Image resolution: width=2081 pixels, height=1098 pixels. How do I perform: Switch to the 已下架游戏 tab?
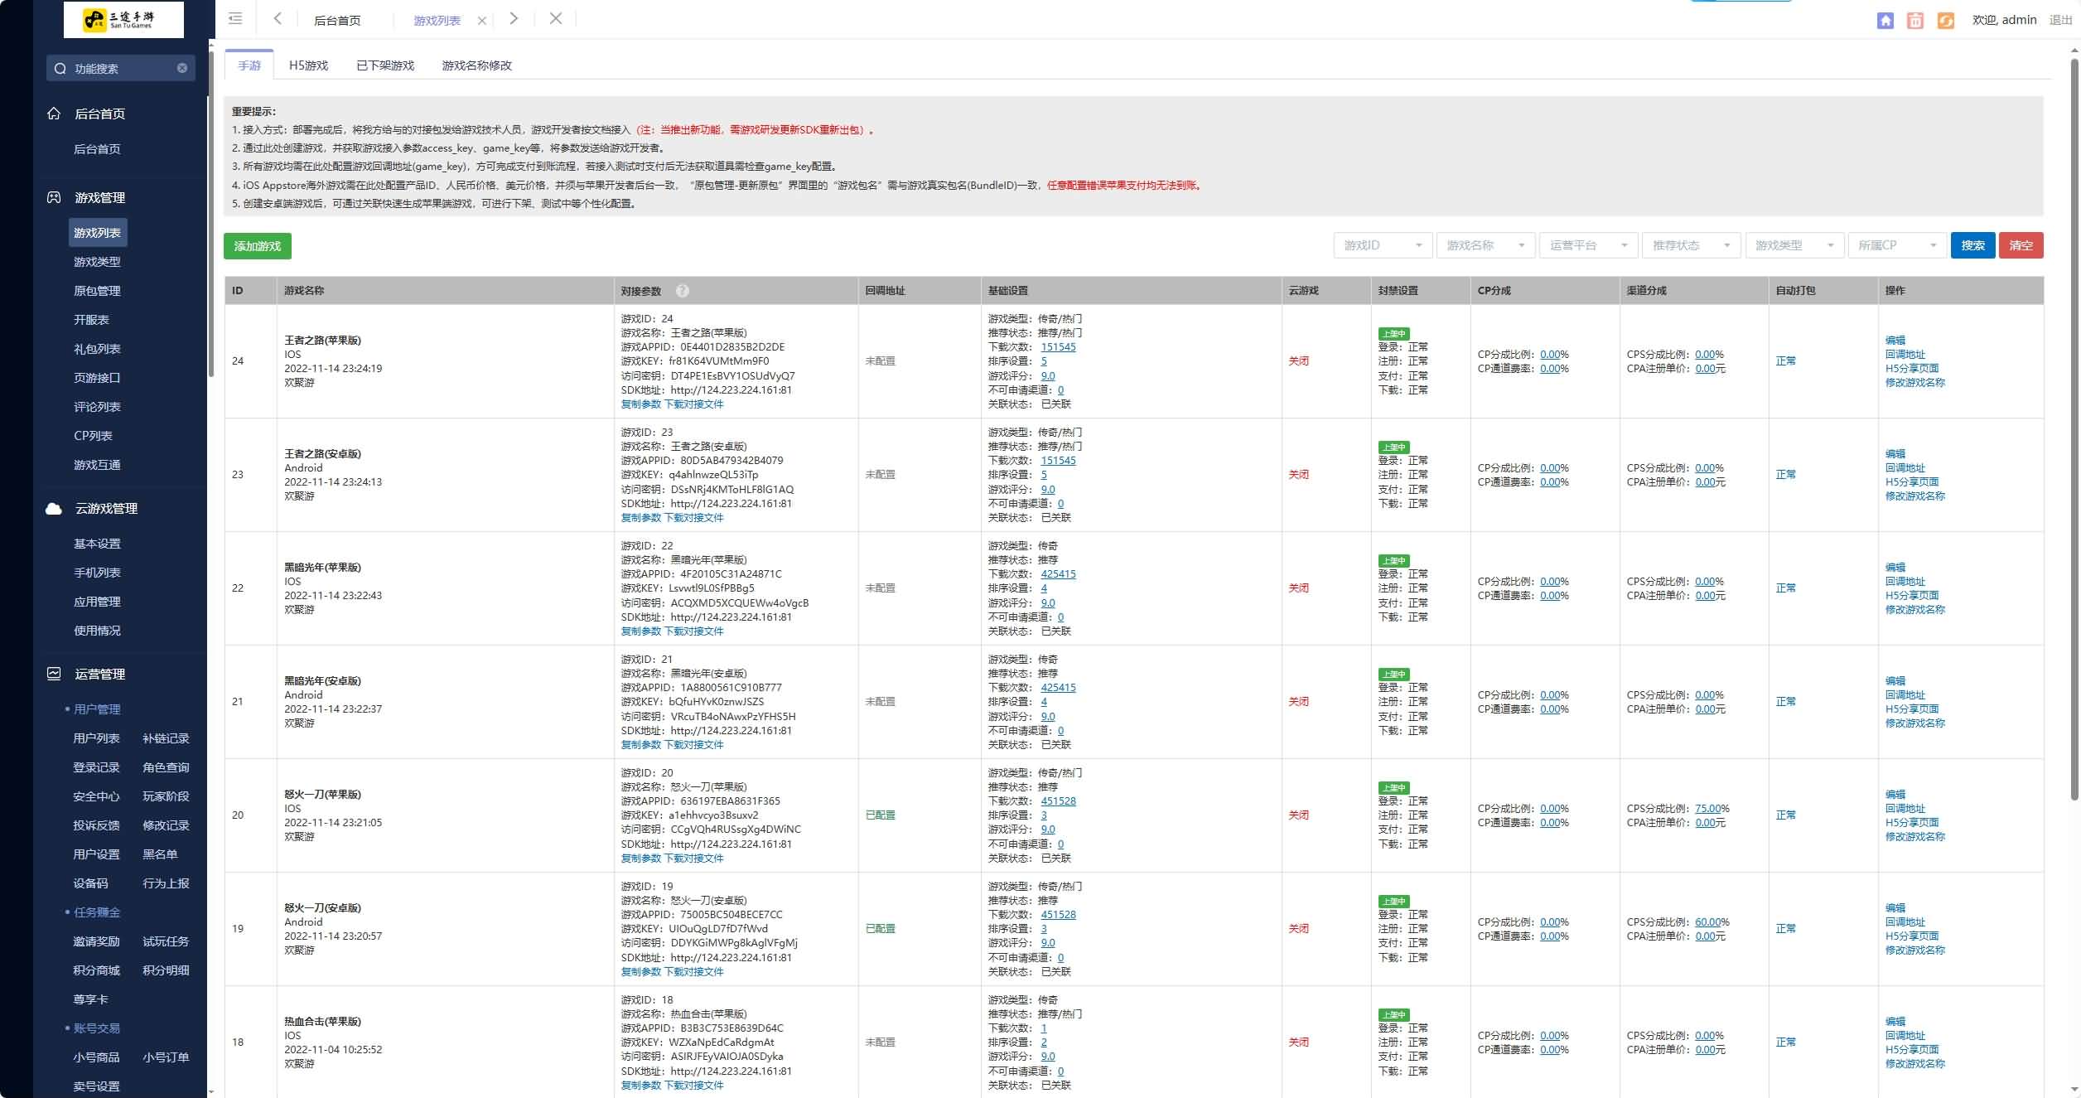(384, 65)
